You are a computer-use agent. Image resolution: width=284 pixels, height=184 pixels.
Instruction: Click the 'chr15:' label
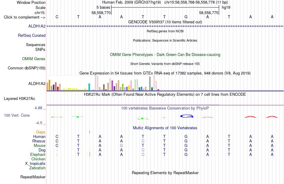pos(40,13)
